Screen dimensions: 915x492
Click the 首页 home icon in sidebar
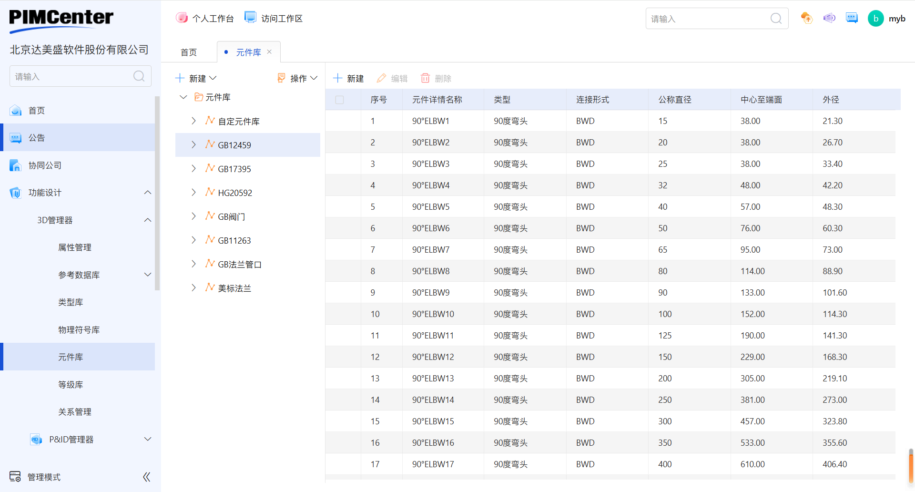click(16, 111)
